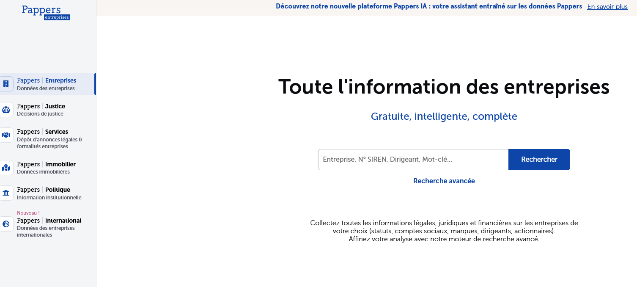Click the 'Dépôt d'annonces légales' description
637x287 pixels.
pyautogui.click(x=49, y=143)
